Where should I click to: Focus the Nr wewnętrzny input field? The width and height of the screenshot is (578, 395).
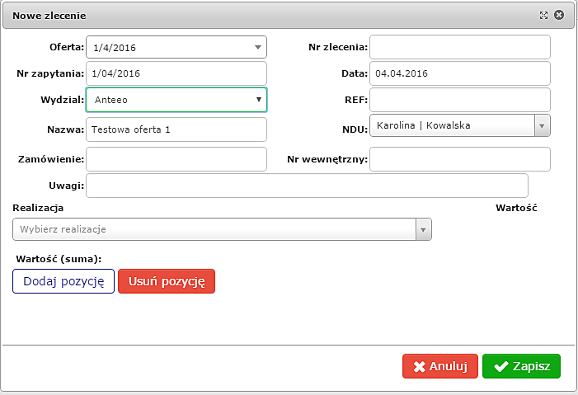point(459,159)
